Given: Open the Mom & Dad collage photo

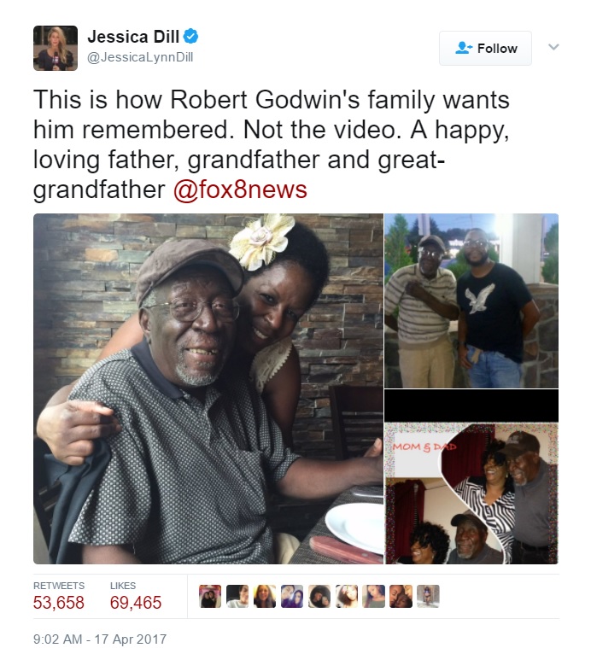Looking at the screenshot, I should [471, 476].
